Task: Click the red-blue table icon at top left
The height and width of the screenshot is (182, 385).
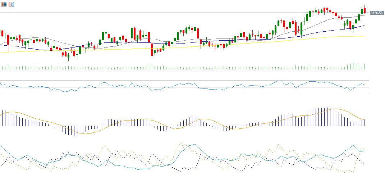Action: point(4,5)
